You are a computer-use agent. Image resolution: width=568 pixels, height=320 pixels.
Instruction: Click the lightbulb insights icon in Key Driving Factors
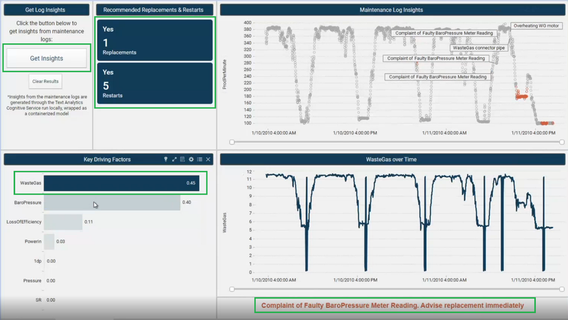pyautogui.click(x=165, y=159)
